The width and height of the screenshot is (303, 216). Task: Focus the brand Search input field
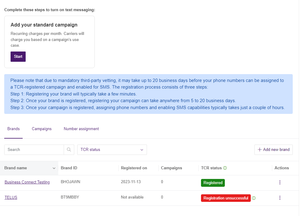(x=34, y=150)
